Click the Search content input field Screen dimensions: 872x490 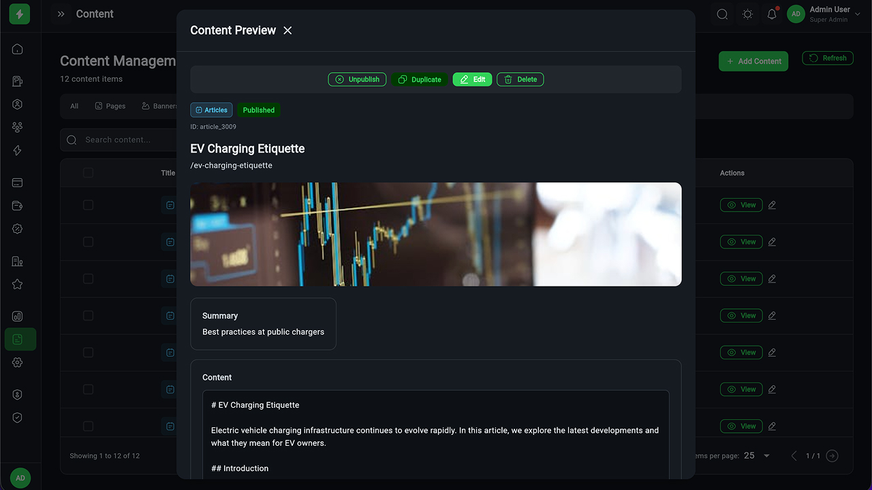(x=119, y=140)
